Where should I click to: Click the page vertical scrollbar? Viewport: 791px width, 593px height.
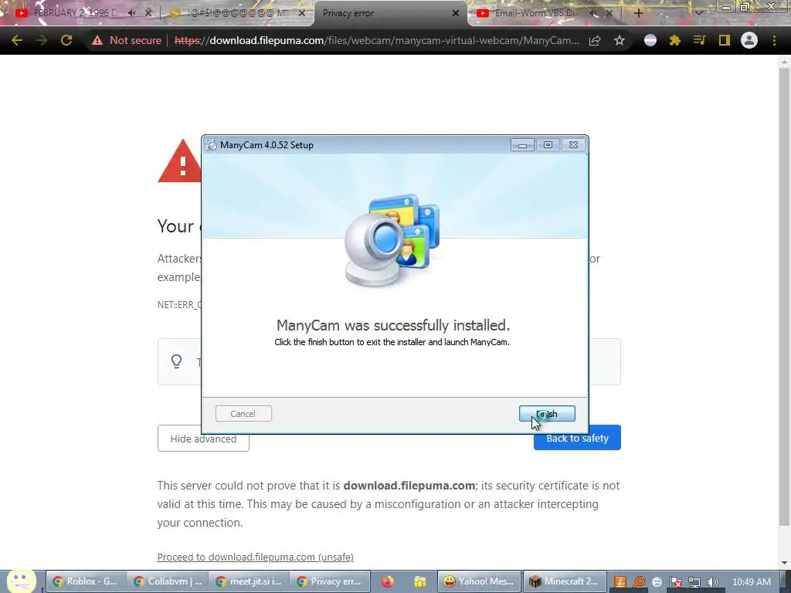784,297
